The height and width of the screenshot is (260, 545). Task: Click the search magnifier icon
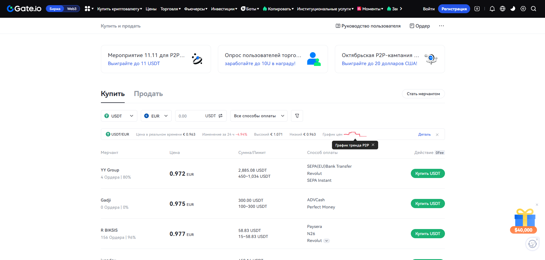534,9
